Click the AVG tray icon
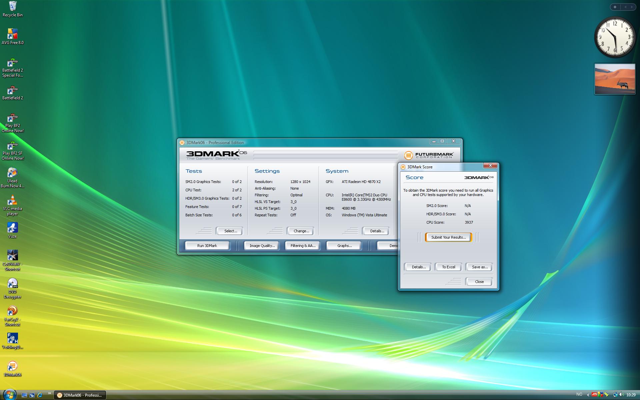640x400 pixels. 600,395
